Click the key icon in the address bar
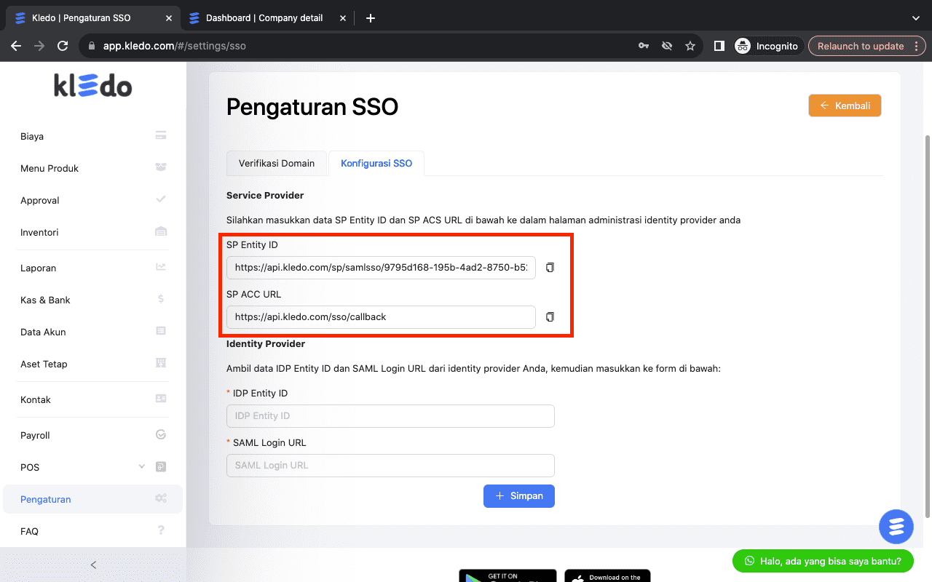This screenshot has width=932, height=582. (x=643, y=45)
